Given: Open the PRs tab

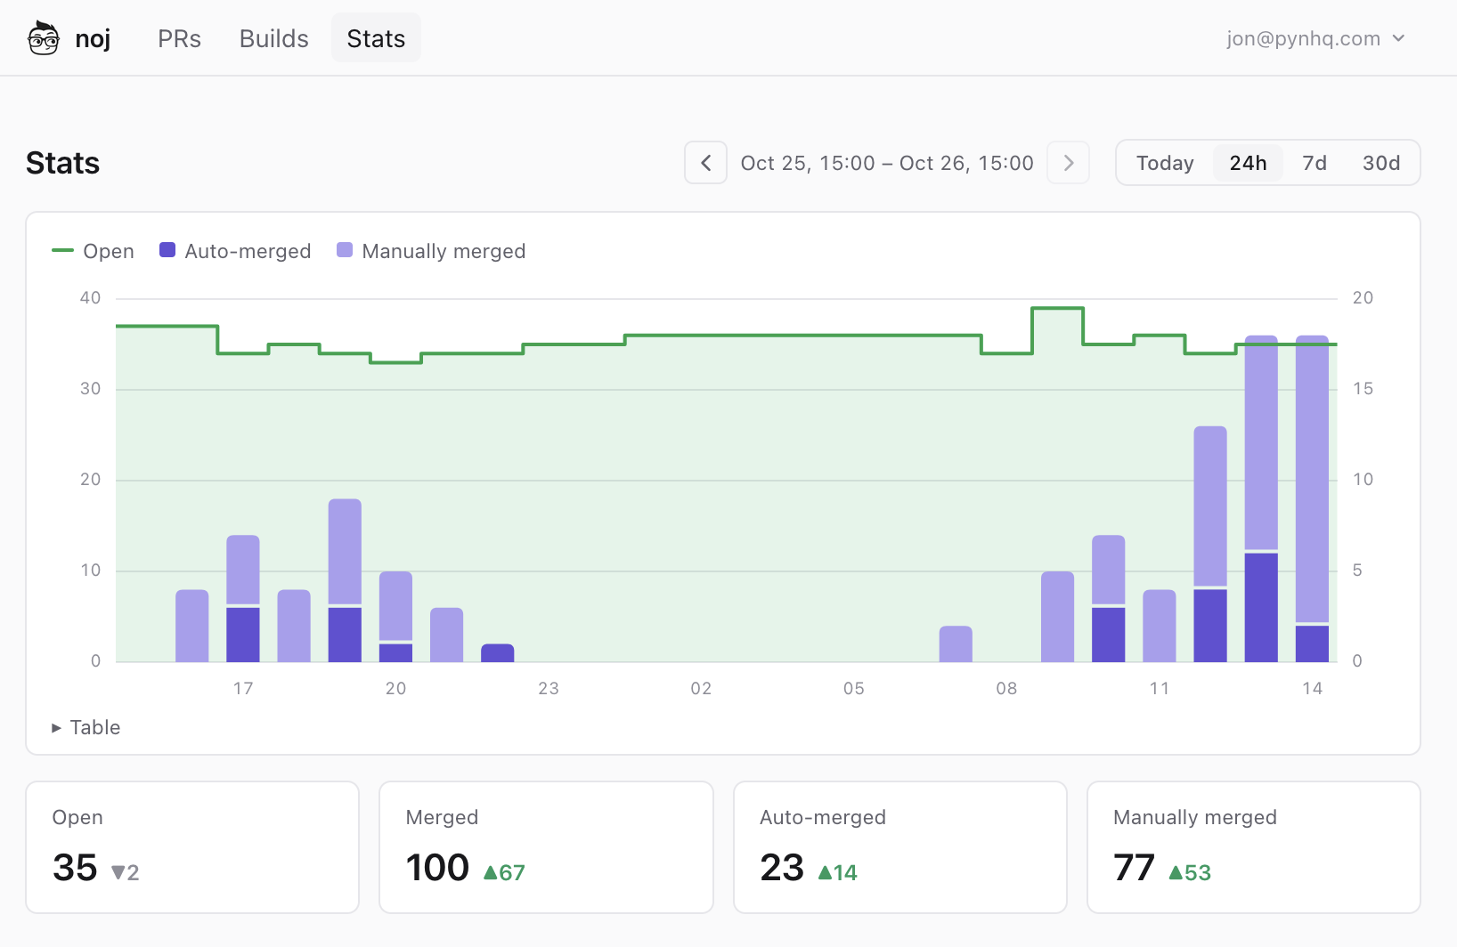Looking at the screenshot, I should (179, 38).
